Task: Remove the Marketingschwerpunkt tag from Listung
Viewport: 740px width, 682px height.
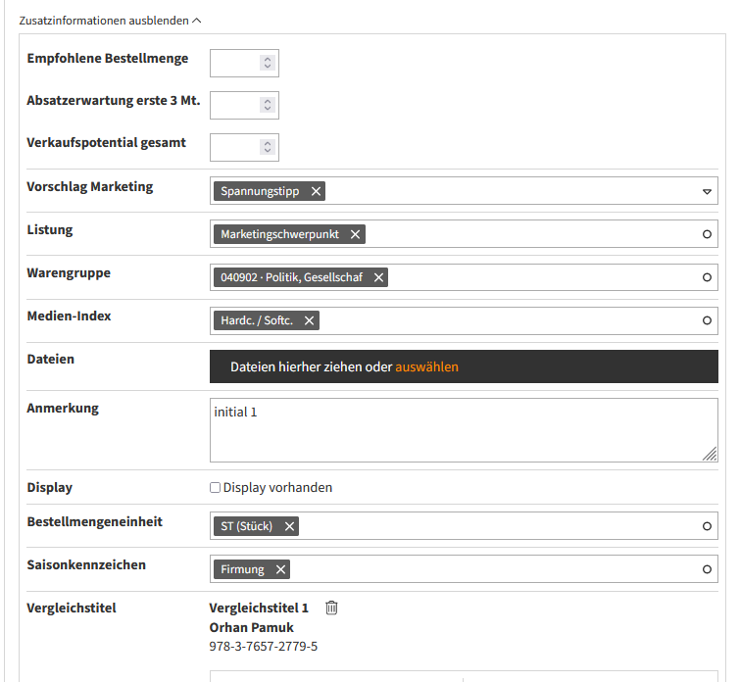Action: point(356,234)
